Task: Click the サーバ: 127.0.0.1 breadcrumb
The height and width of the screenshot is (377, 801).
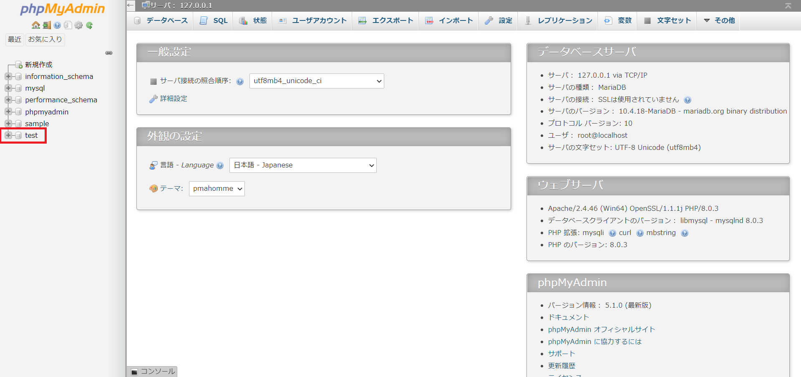Action: [181, 5]
